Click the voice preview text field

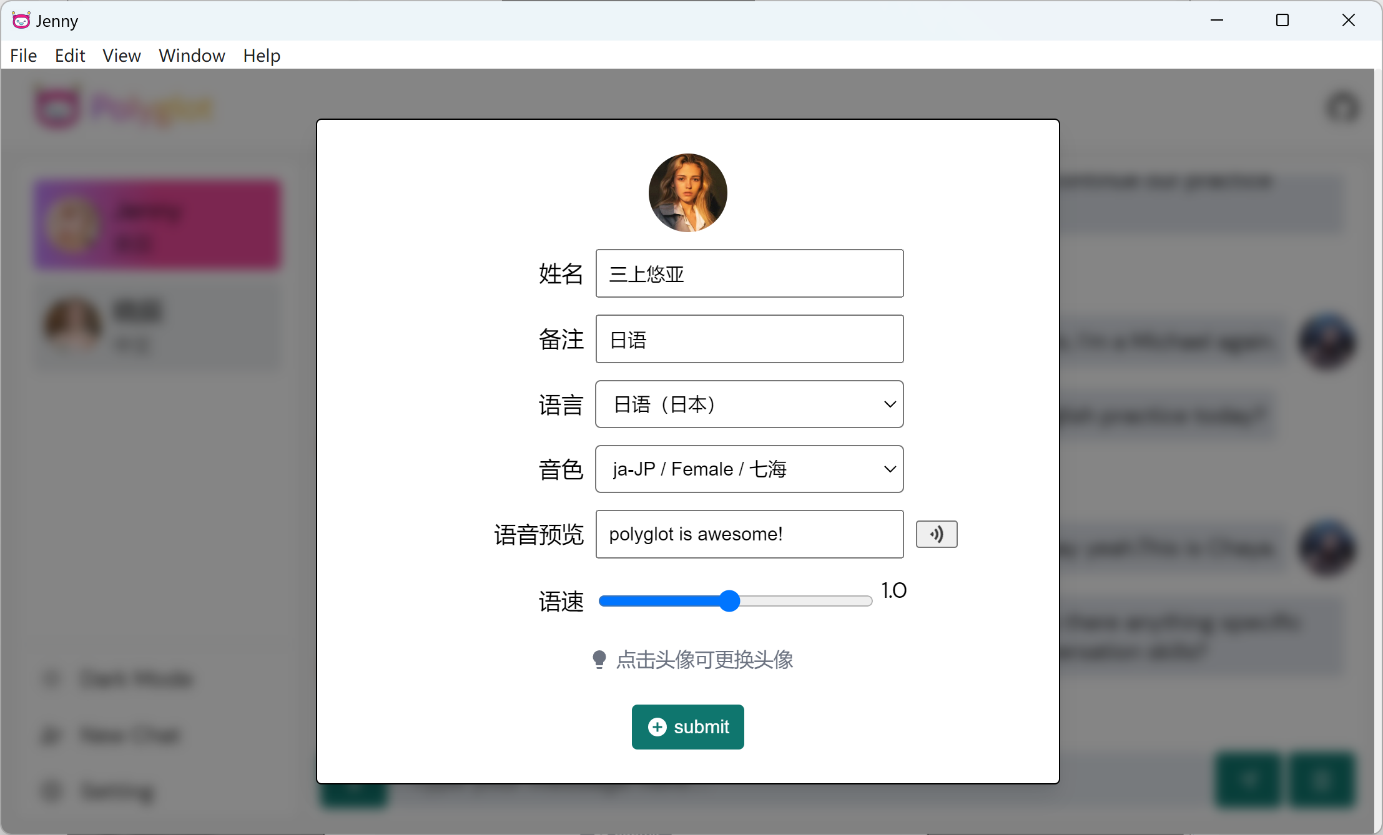click(x=749, y=534)
